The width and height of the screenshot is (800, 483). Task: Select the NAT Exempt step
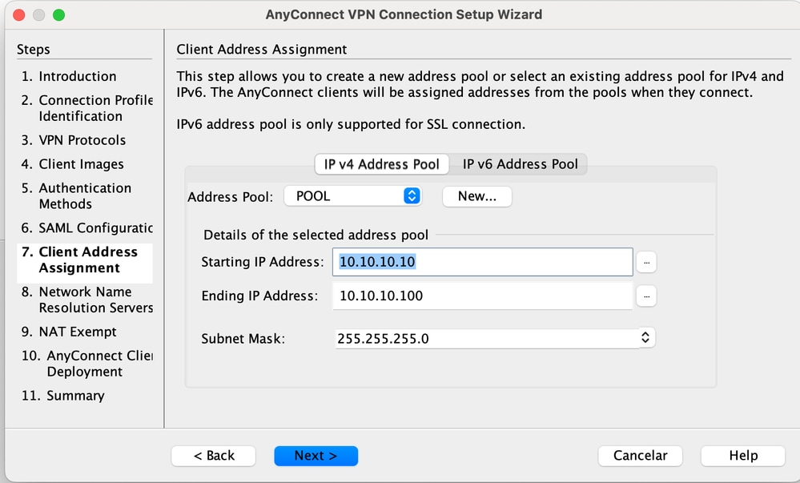tap(78, 332)
